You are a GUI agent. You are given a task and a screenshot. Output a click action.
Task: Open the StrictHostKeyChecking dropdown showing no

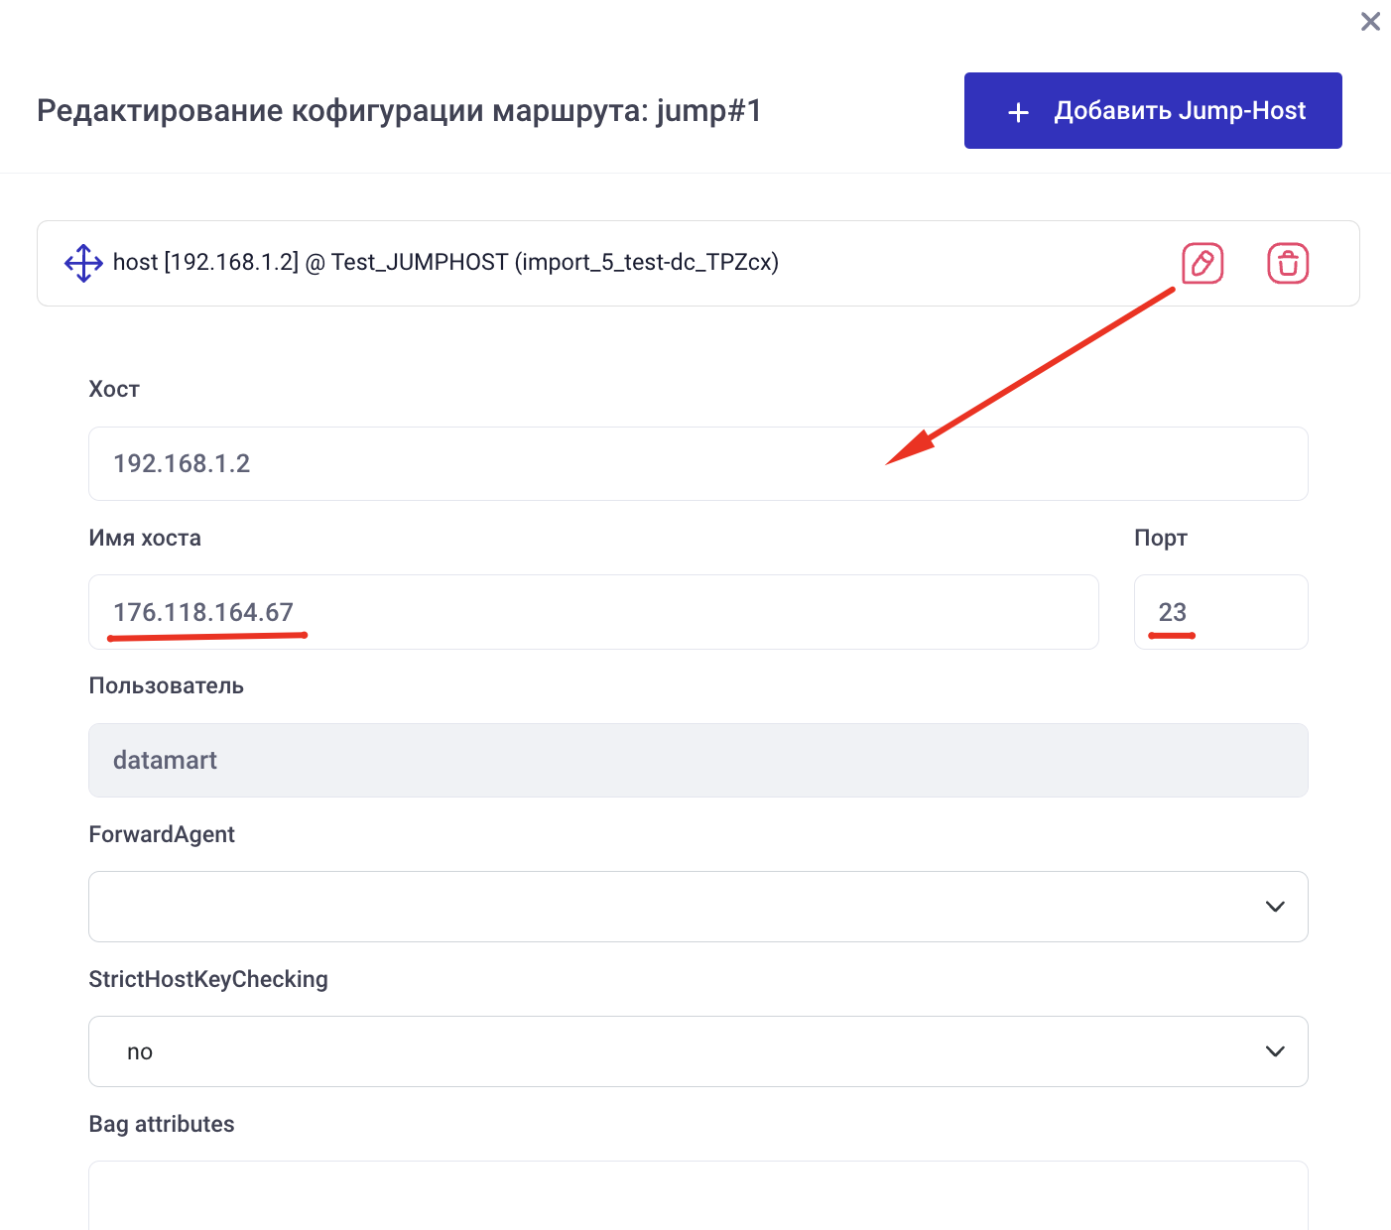click(x=675, y=1051)
